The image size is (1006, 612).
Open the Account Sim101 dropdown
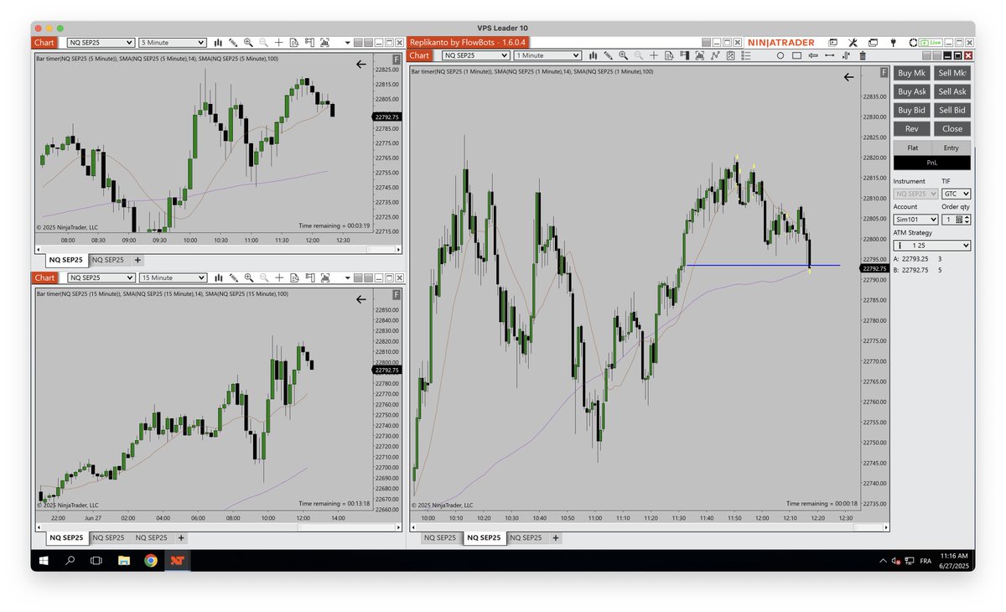pos(915,219)
